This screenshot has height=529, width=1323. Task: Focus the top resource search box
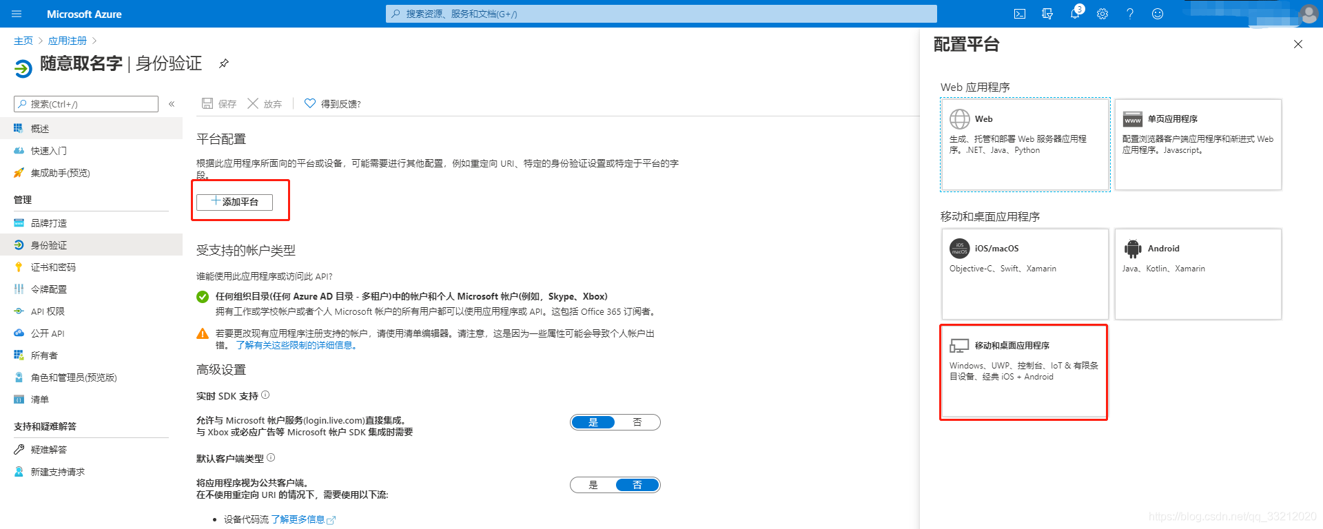pyautogui.click(x=661, y=14)
